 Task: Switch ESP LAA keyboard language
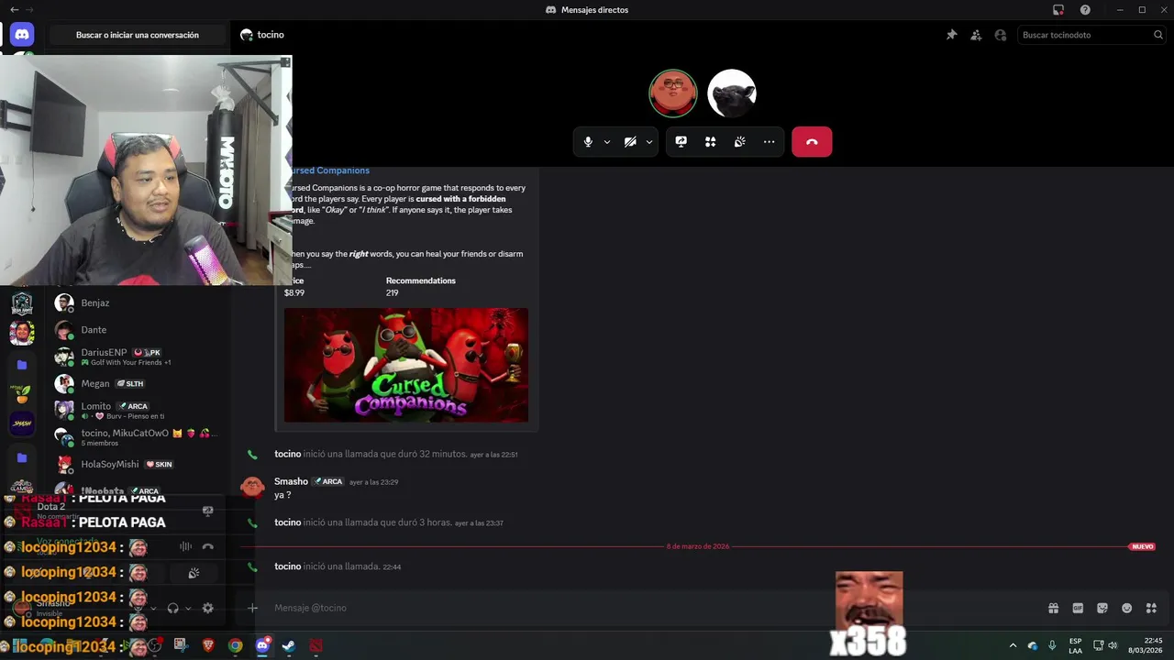click(1075, 645)
